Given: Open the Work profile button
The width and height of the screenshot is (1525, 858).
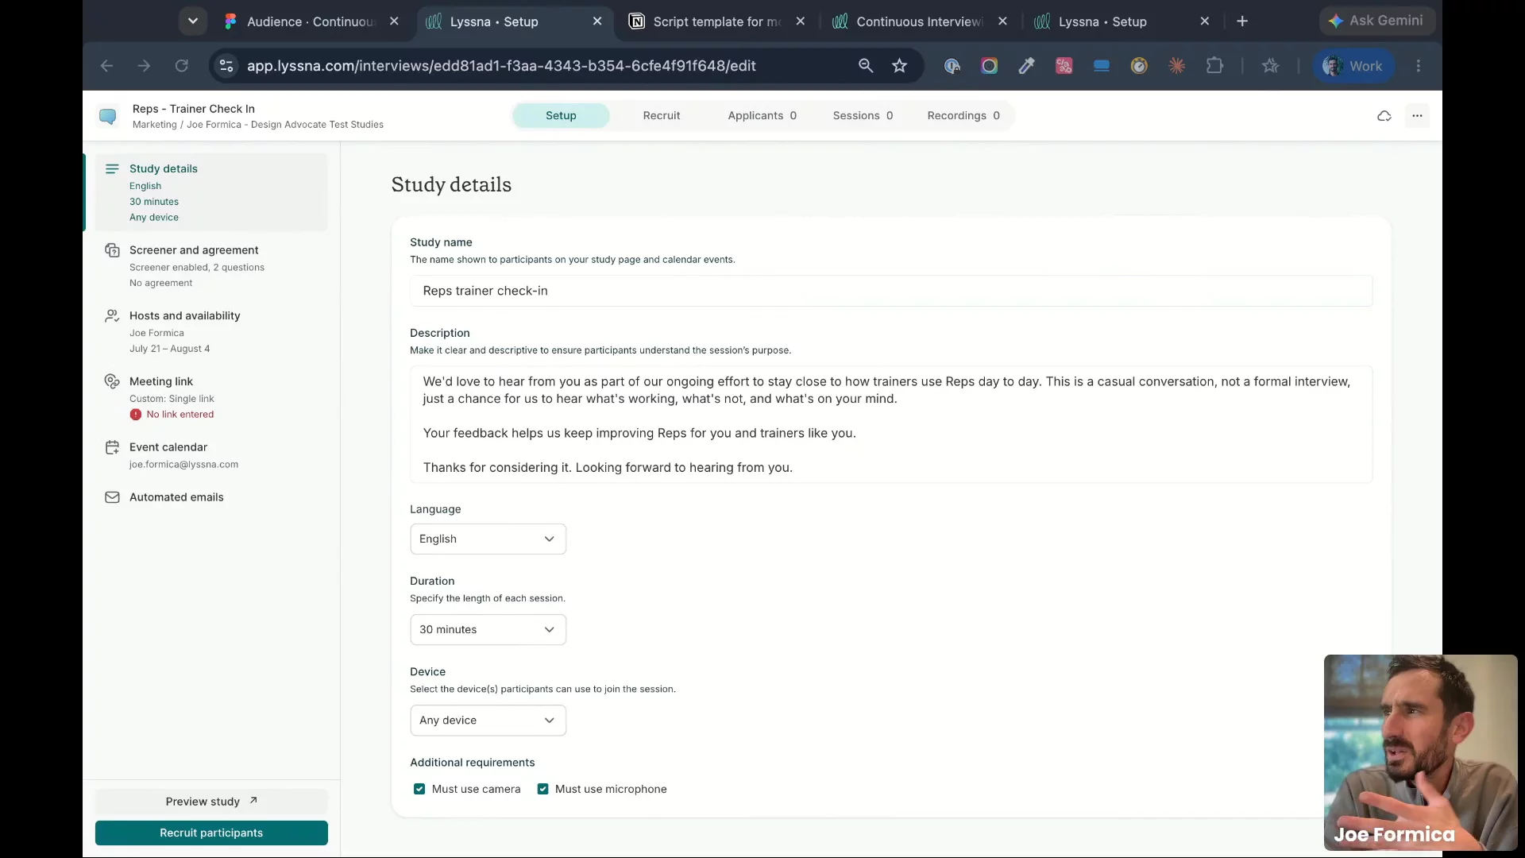Looking at the screenshot, I should [1353, 66].
